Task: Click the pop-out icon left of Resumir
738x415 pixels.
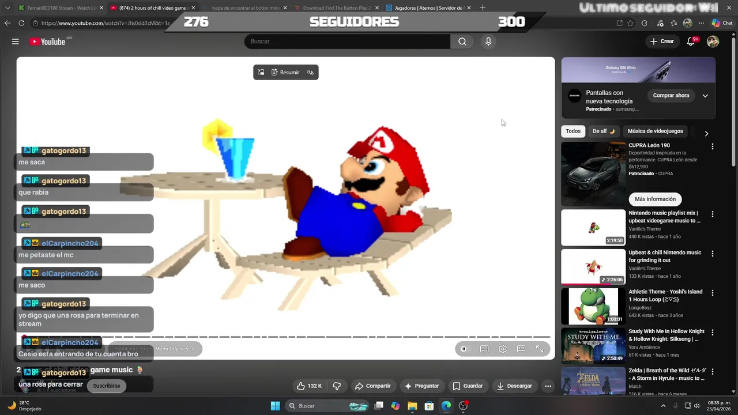Action: point(261,72)
